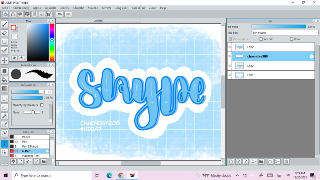Screen dimensions: 320x180
Task: Switch to the Untitled canvas tab
Action: tap(98, 21)
